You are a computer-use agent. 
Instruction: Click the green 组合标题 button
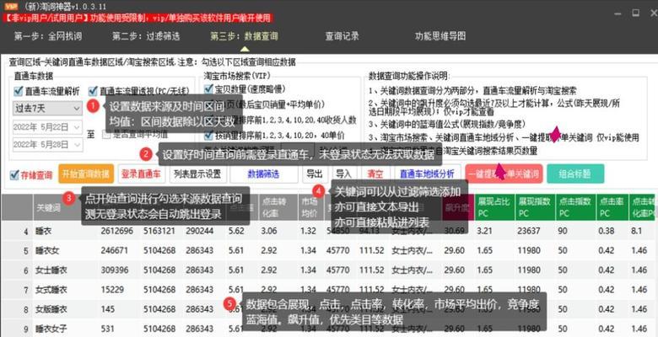coord(575,174)
